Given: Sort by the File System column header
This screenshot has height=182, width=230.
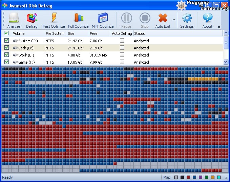Looking at the screenshot, I should tap(55, 33).
